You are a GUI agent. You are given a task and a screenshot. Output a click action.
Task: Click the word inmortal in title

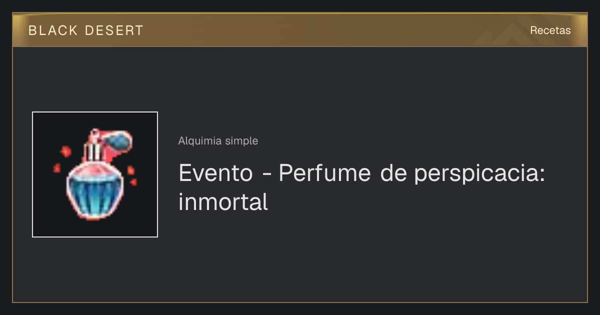[223, 201]
